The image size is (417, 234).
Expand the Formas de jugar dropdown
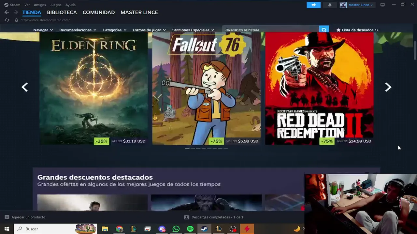(149, 30)
